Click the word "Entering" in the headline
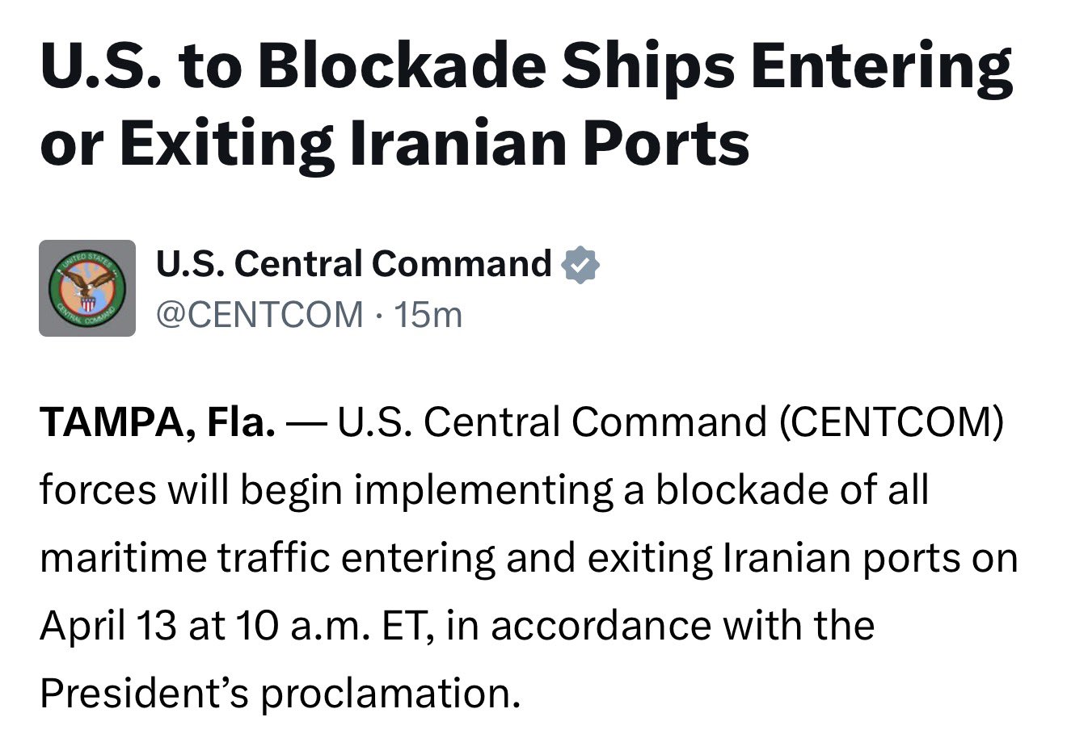Image resolution: width=1067 pixels, height=755 pixels. coord(881,66)
